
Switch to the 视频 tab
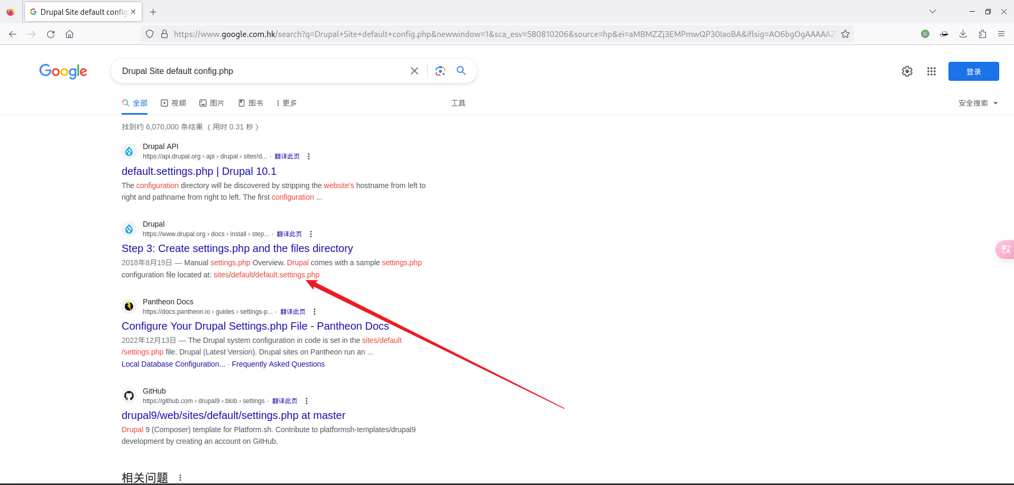click(173, 103)
